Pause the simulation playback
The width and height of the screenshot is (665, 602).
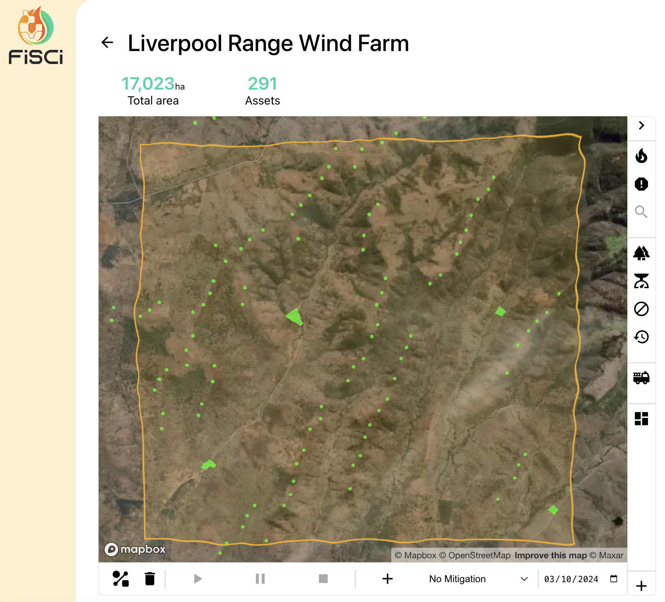[x=260, y=579]
